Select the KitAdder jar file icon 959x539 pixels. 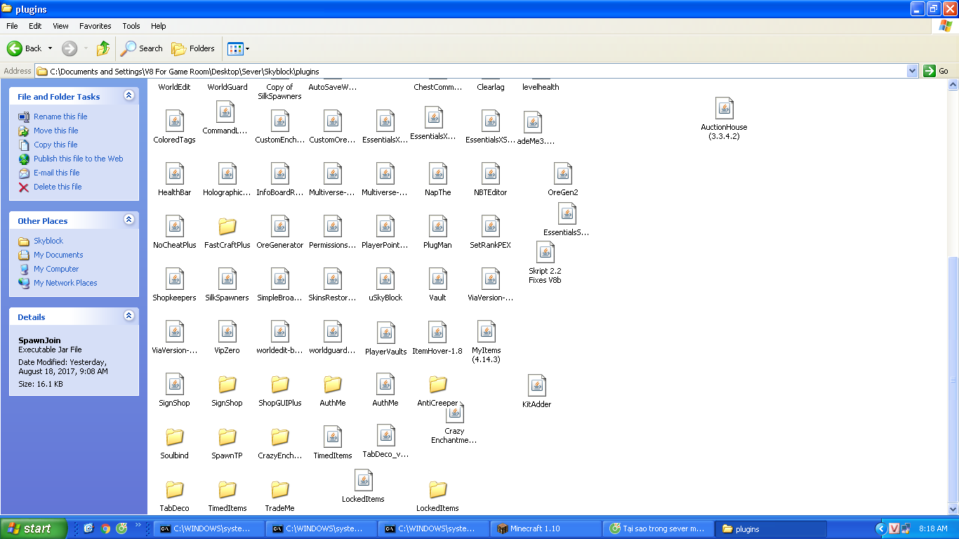click(537, 386)
